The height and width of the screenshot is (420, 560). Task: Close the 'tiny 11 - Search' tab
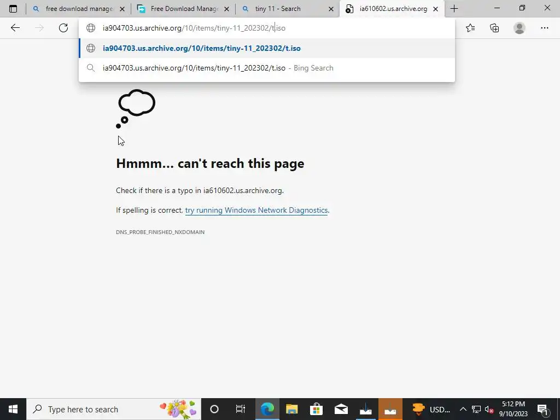(x=331, y=9)
